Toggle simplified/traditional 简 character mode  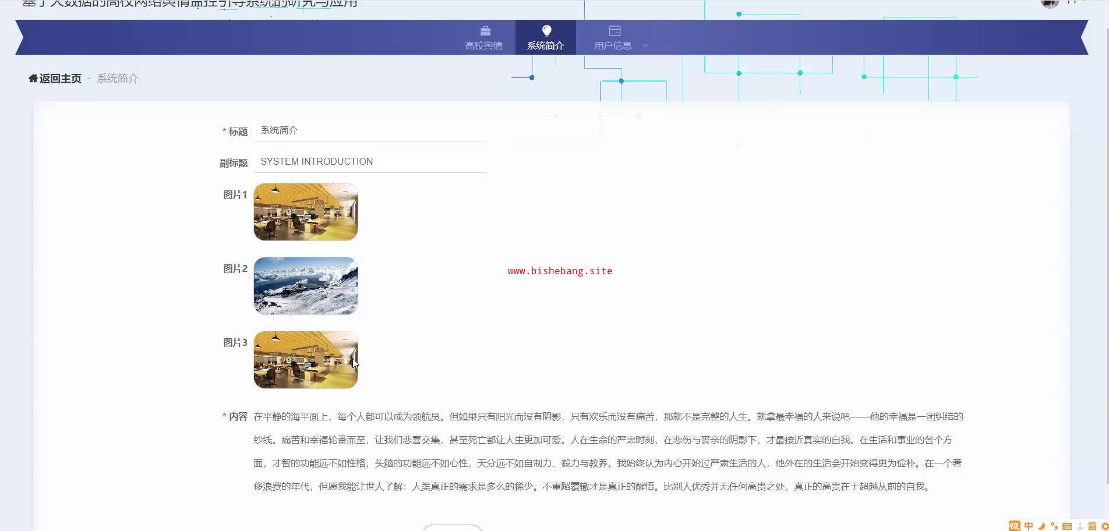[x=1092, y=526]
